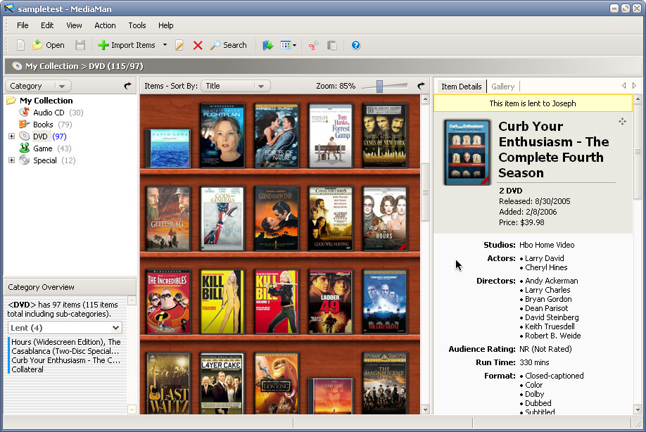
Task: Select the Gone with the Wind cover
Action: pos(276,219)
